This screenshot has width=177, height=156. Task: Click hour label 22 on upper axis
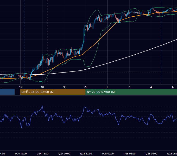pos(86,87)
